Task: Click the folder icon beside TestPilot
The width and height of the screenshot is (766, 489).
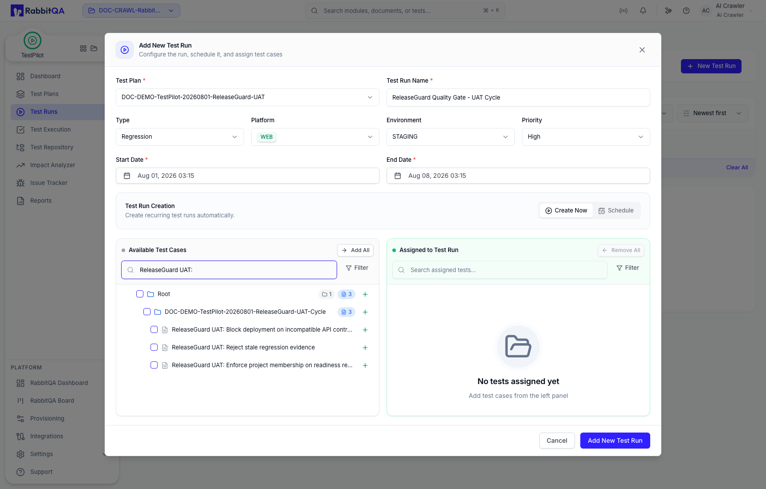Action: [94, 48]
